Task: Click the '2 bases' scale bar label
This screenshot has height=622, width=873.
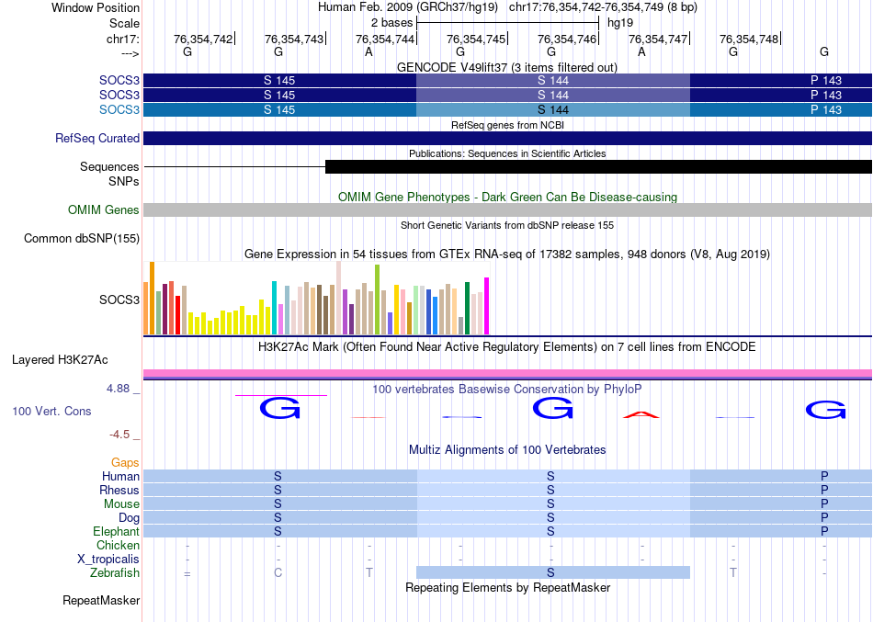Action: tap(392, 23)
